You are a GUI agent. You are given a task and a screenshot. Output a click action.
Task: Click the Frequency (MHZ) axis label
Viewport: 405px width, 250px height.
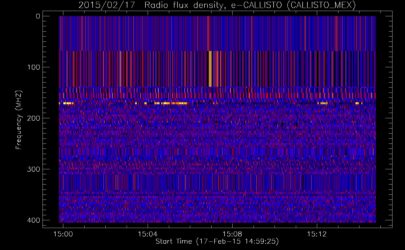tap(19, 120)
